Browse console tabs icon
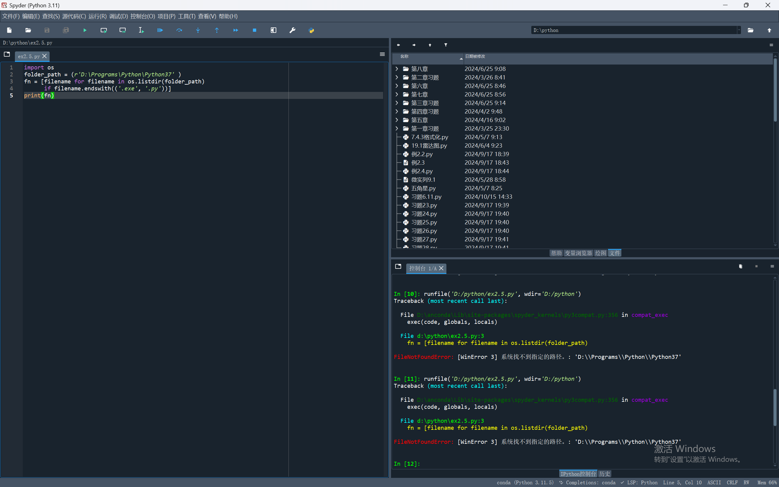The image size is (779, 487). click(398, 266)
